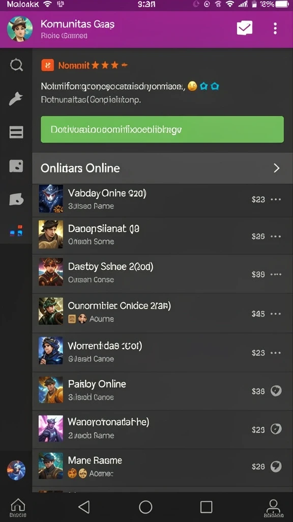Image resolution: width=293 pixels, height=522 pixels.
Task: Tap the battery icon in status bar
Action: [282, 4]
